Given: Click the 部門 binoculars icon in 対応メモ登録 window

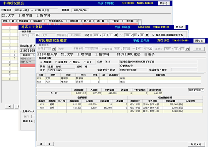Looking at the screenshot, I should tap(37, 35).
